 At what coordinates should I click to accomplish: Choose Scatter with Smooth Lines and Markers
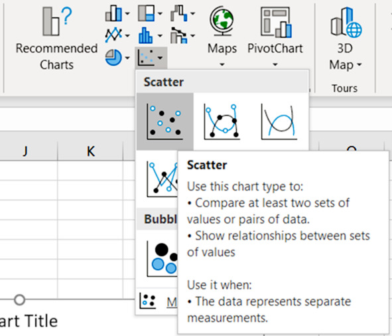pyautogui.click(x=222, y=122)
